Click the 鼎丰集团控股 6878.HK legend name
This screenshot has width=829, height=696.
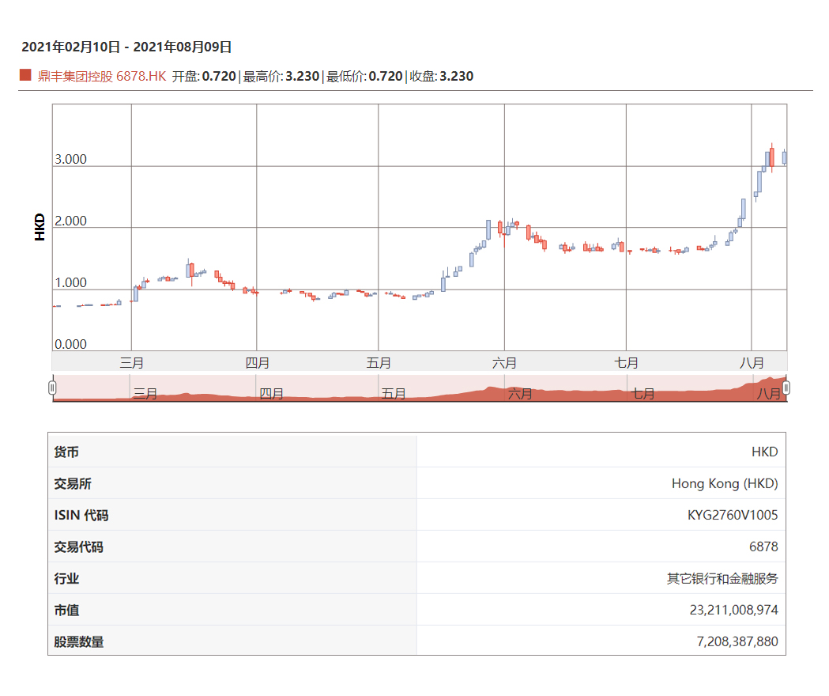102,76
